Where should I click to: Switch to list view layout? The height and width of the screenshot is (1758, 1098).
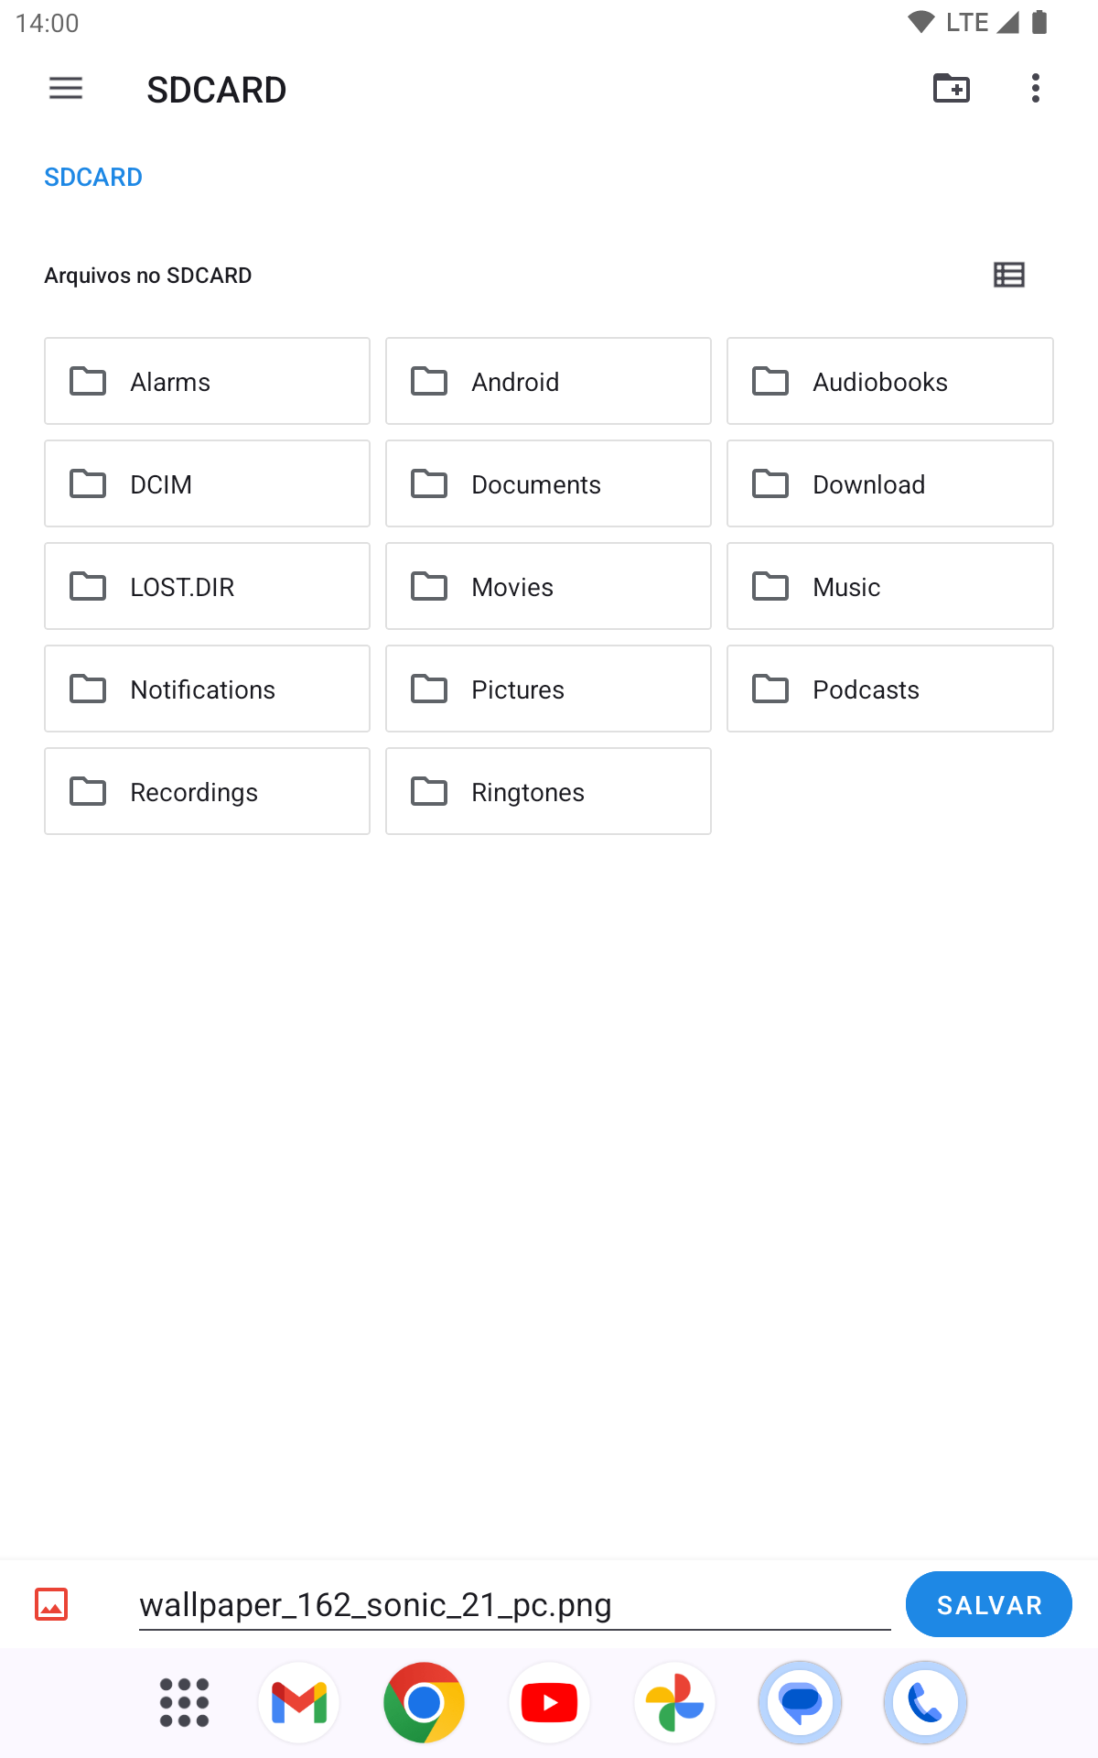click(x=1008, y=275)
